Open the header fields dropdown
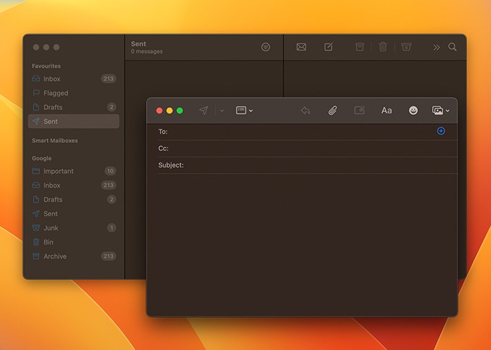The width and height of the screenshot is (491, 350). (x=244, y=111)
